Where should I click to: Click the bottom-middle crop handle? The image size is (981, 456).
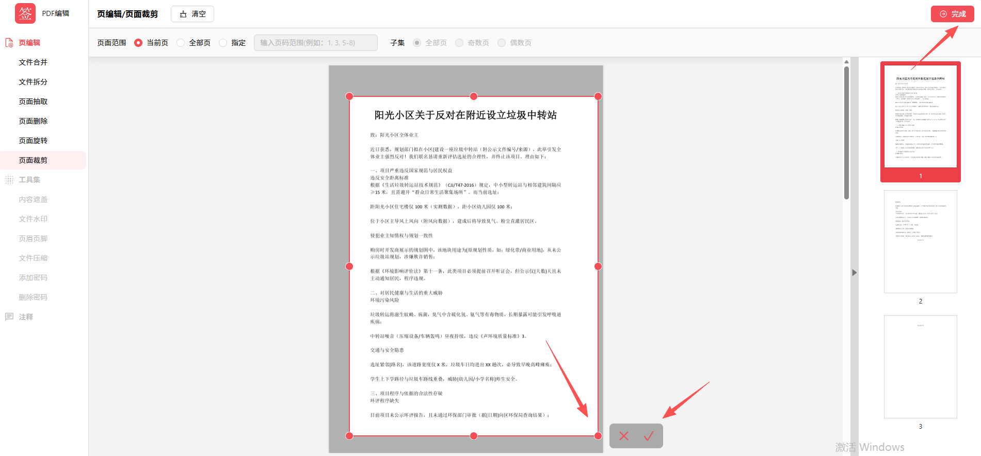pos(474,436)
